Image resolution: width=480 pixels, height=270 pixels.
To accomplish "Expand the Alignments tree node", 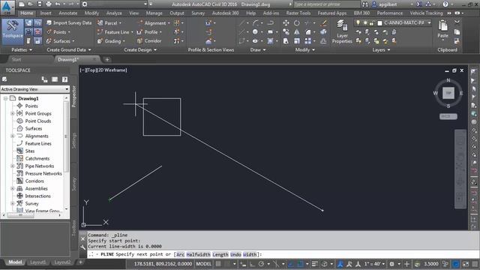I will (13, 136).
